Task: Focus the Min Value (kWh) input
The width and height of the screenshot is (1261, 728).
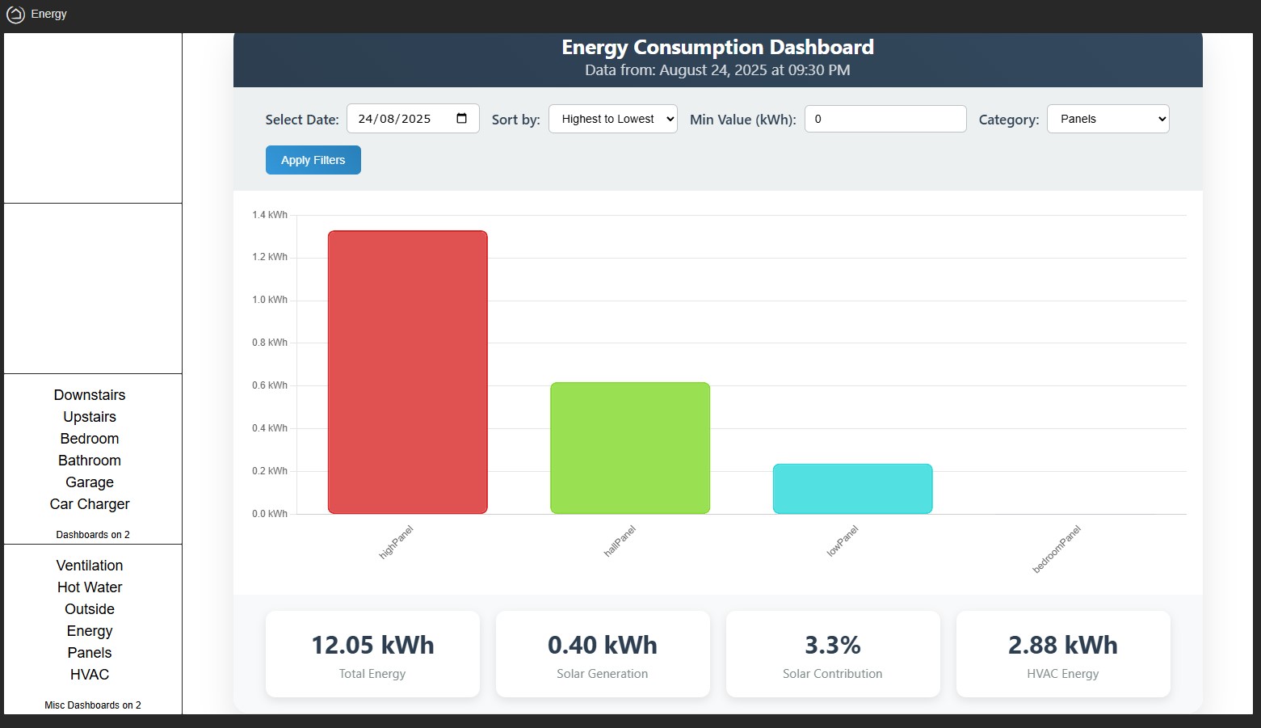Action: 885,119
